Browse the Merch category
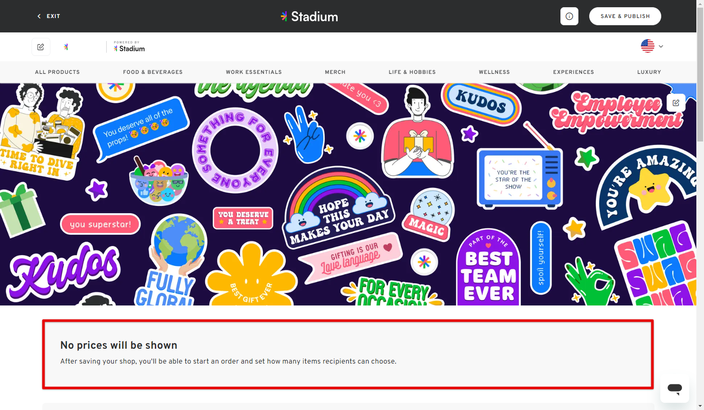 (335, 72)
